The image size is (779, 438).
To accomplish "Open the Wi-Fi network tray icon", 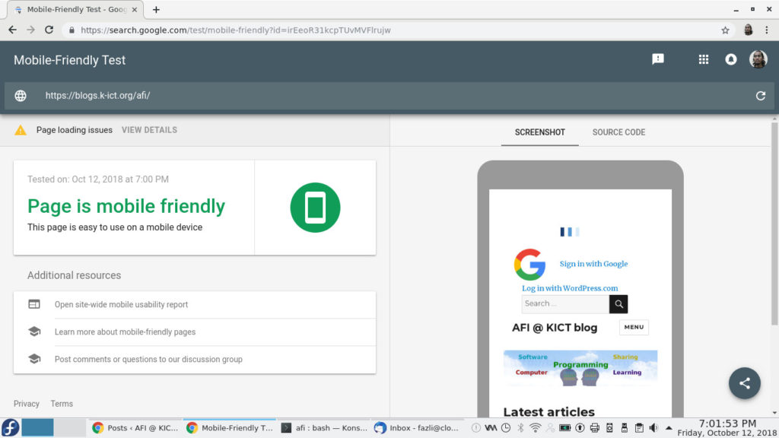I will point(535,427).
